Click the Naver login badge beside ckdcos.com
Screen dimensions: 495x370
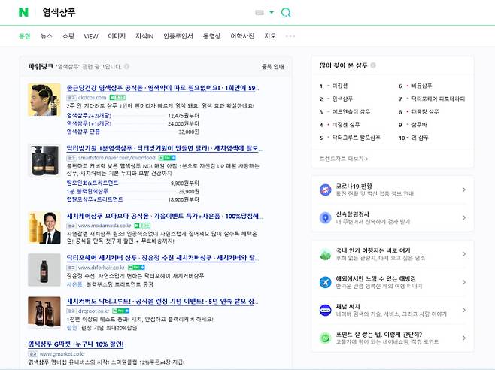click(x=117, y=97)
